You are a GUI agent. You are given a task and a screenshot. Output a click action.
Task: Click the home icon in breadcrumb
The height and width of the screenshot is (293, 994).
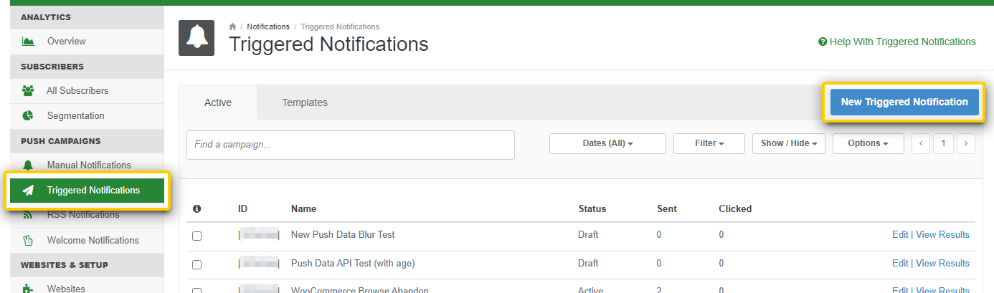point(232,27)
